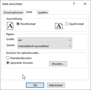Screen dimensions: 91x90
Task: Click the landscape page orientation icon
Action: tap(59, 26)
